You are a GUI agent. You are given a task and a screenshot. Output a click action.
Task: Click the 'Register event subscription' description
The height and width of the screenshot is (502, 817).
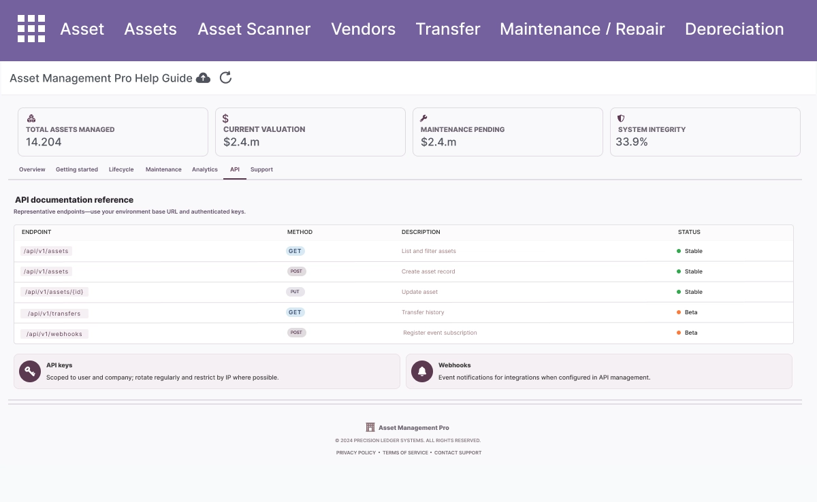(x=440, y=333)
